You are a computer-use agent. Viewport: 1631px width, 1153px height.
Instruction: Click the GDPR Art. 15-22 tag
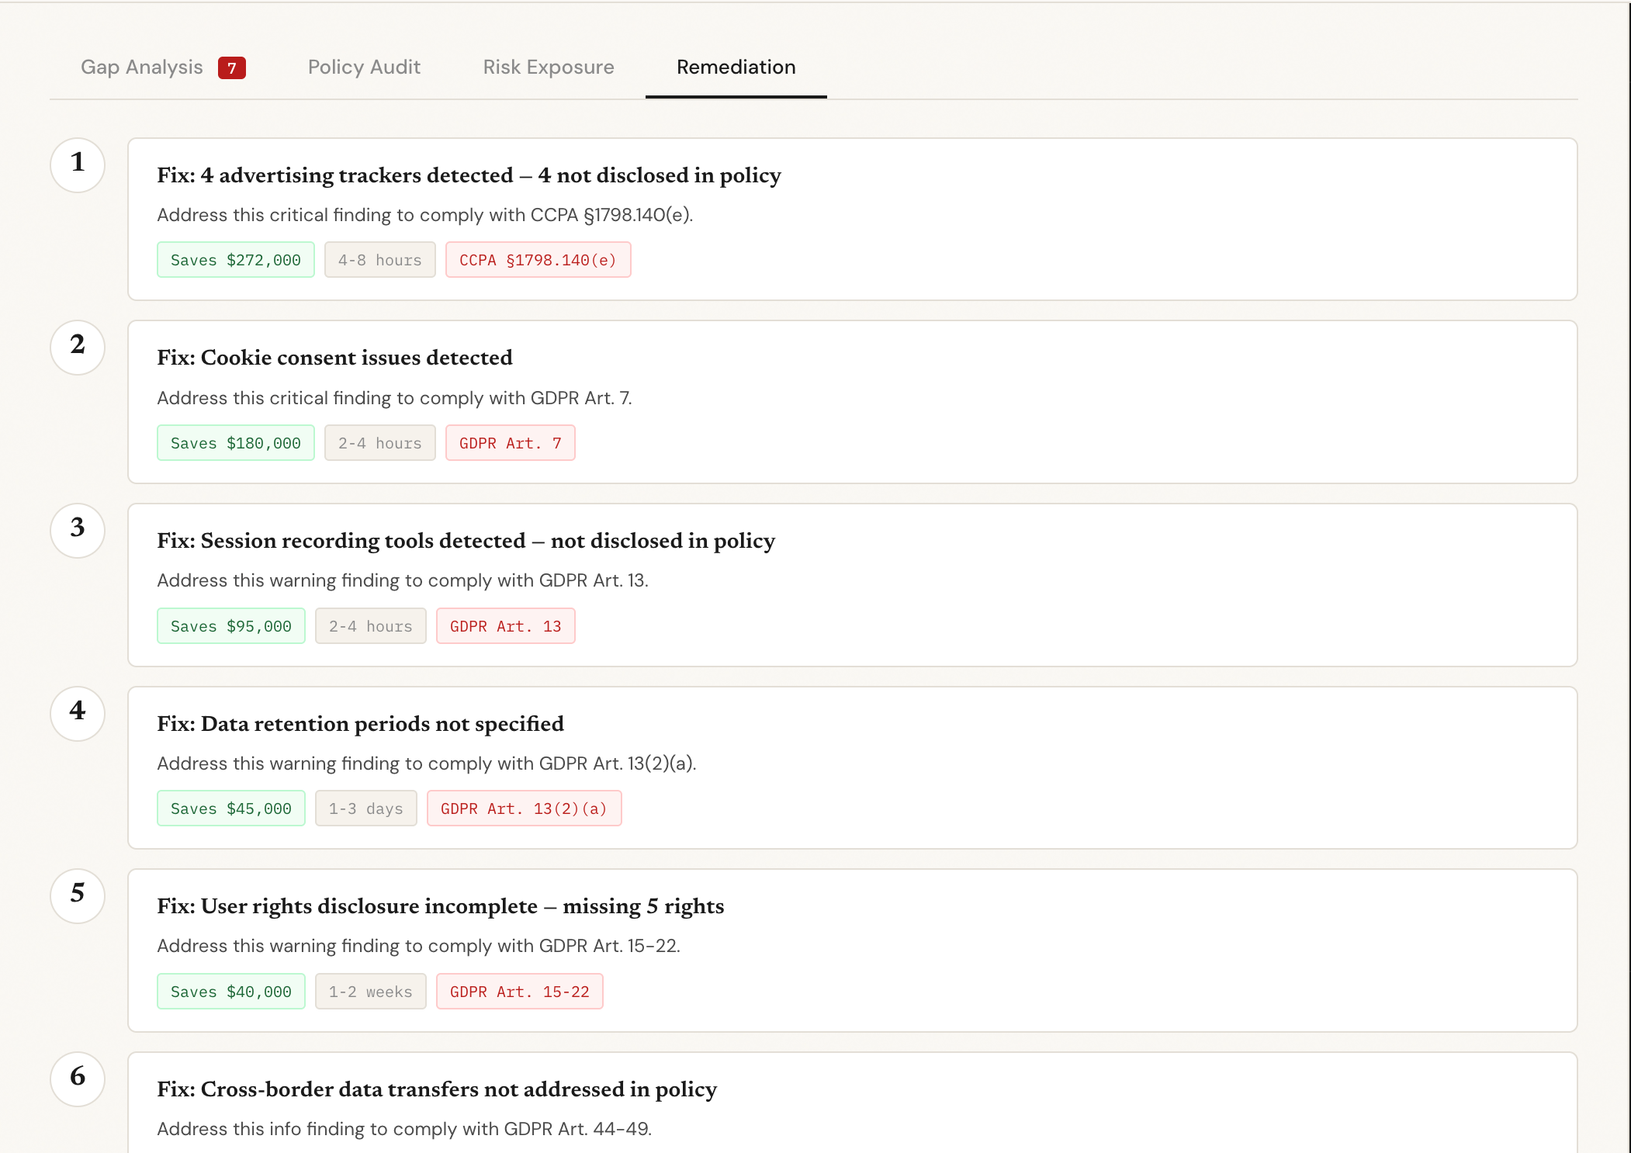coord(519,992)
